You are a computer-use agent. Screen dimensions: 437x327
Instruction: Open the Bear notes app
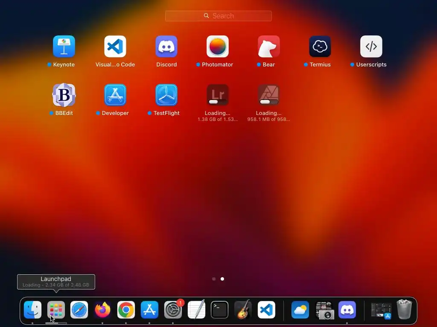click(269, 46)
